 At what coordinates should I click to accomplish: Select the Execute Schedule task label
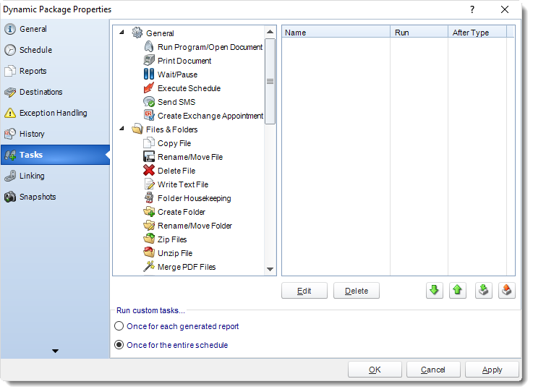coord(189,88)
